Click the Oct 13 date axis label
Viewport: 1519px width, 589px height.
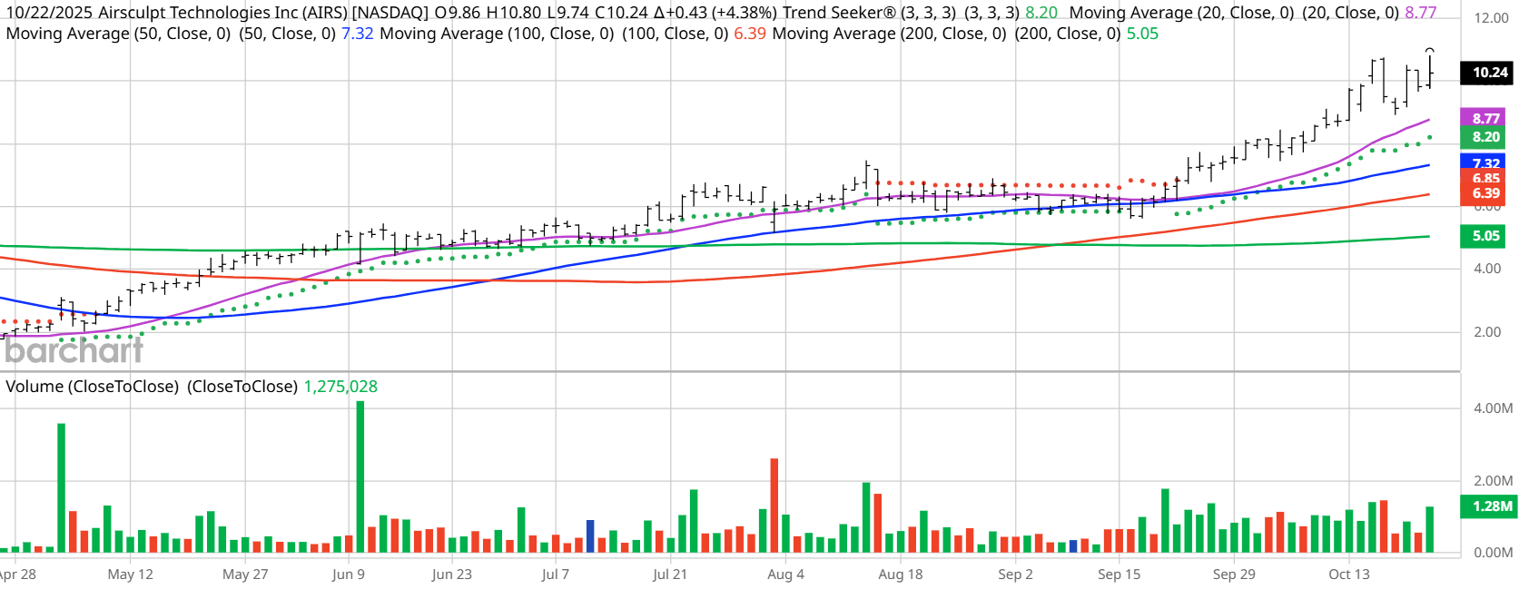tap(1349, 574)
